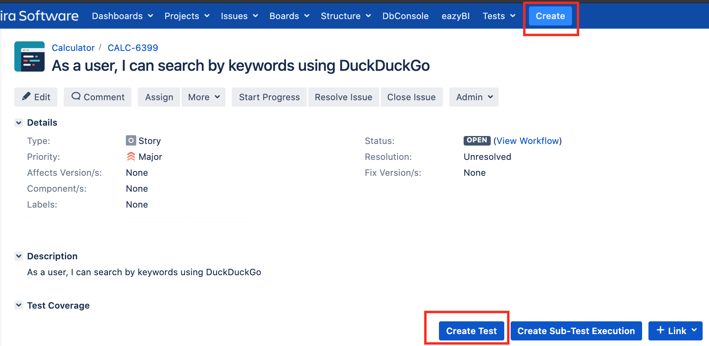Open the Tests menu
The width and height of the screenshot is (709, 346).
[x=499, y=16]
